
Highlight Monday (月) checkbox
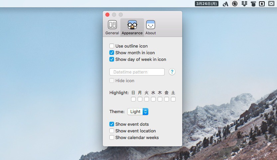pyautogui.click(x=140, y=99)
